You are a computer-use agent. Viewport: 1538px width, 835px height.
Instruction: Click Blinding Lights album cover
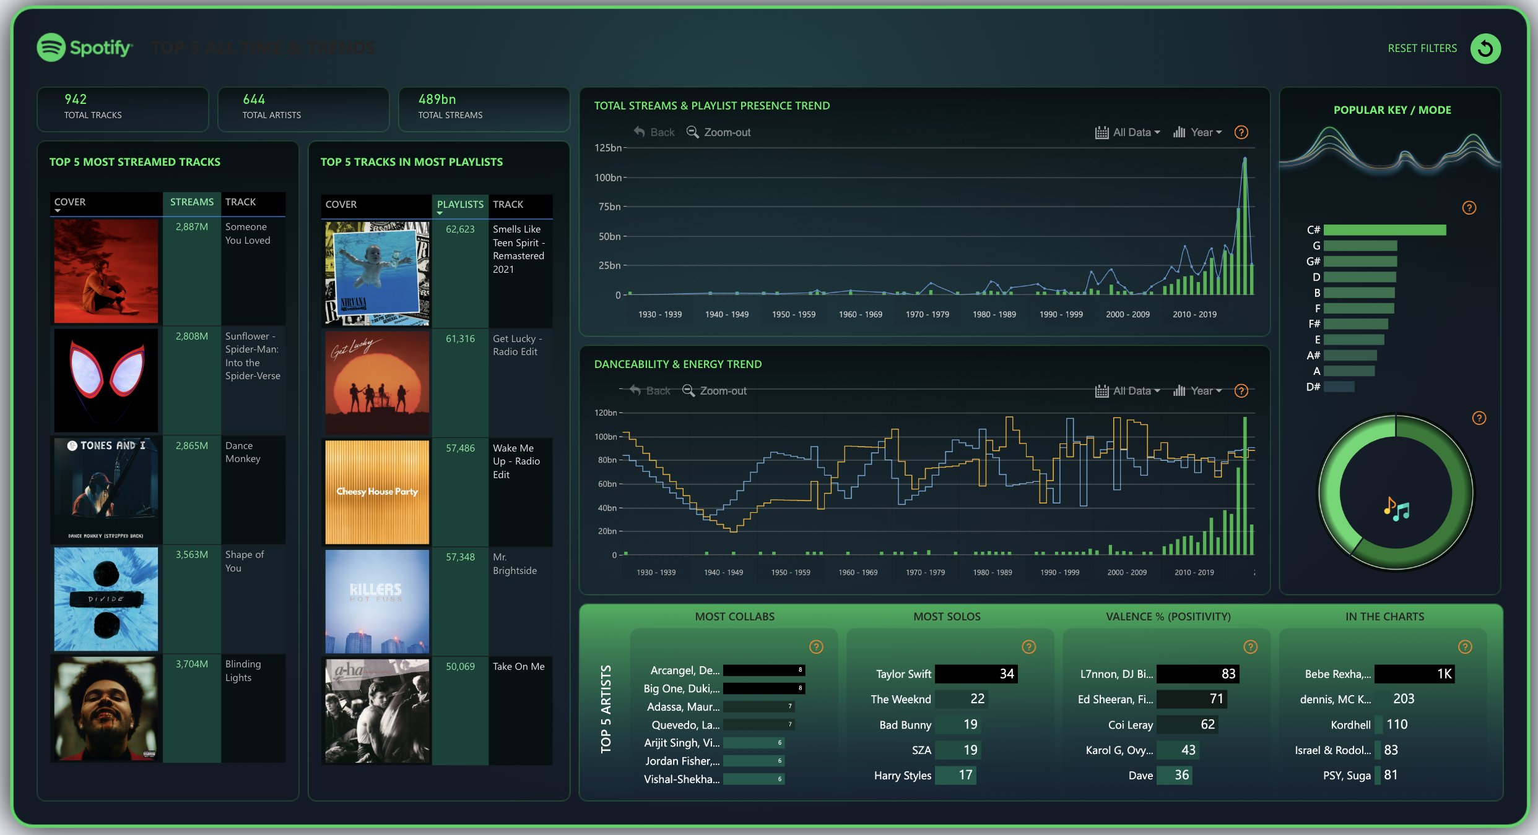tap(106, 708)
